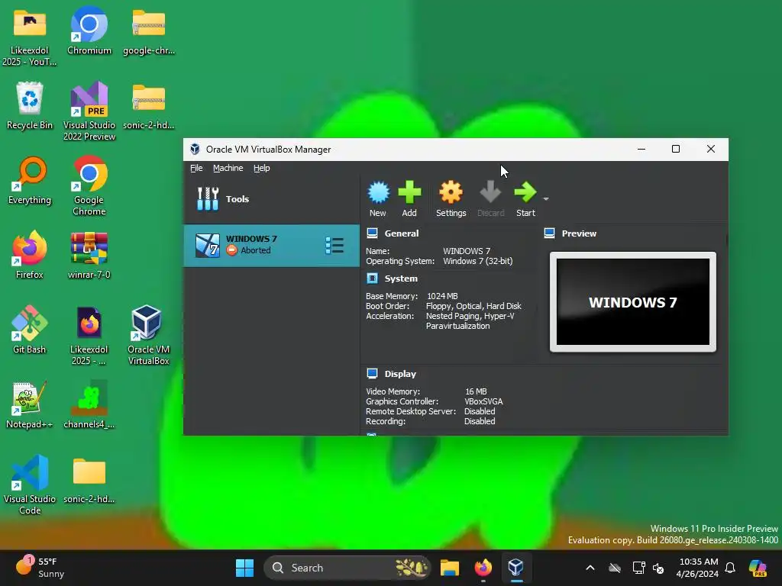Open the WINDOWS 7 machine tools list icon
The width and height of the screenshot is (782, 586).
pyautogui.click(x=334, y=245)
